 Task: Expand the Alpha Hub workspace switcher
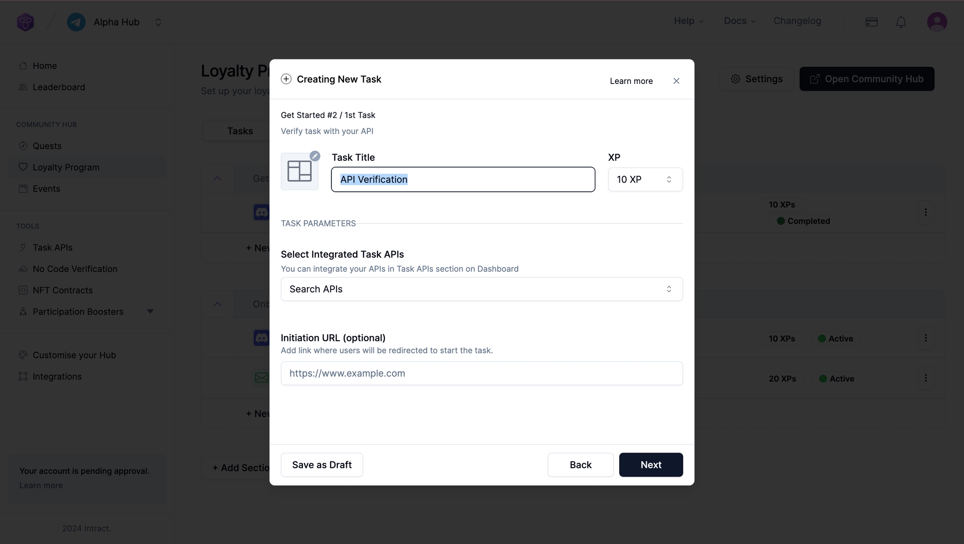158,22
